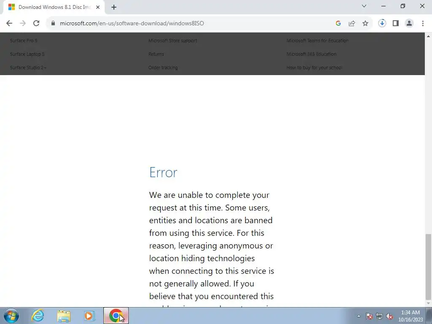
Task: Open Chrome three-dot menu
Action: [x=423, y=24]
